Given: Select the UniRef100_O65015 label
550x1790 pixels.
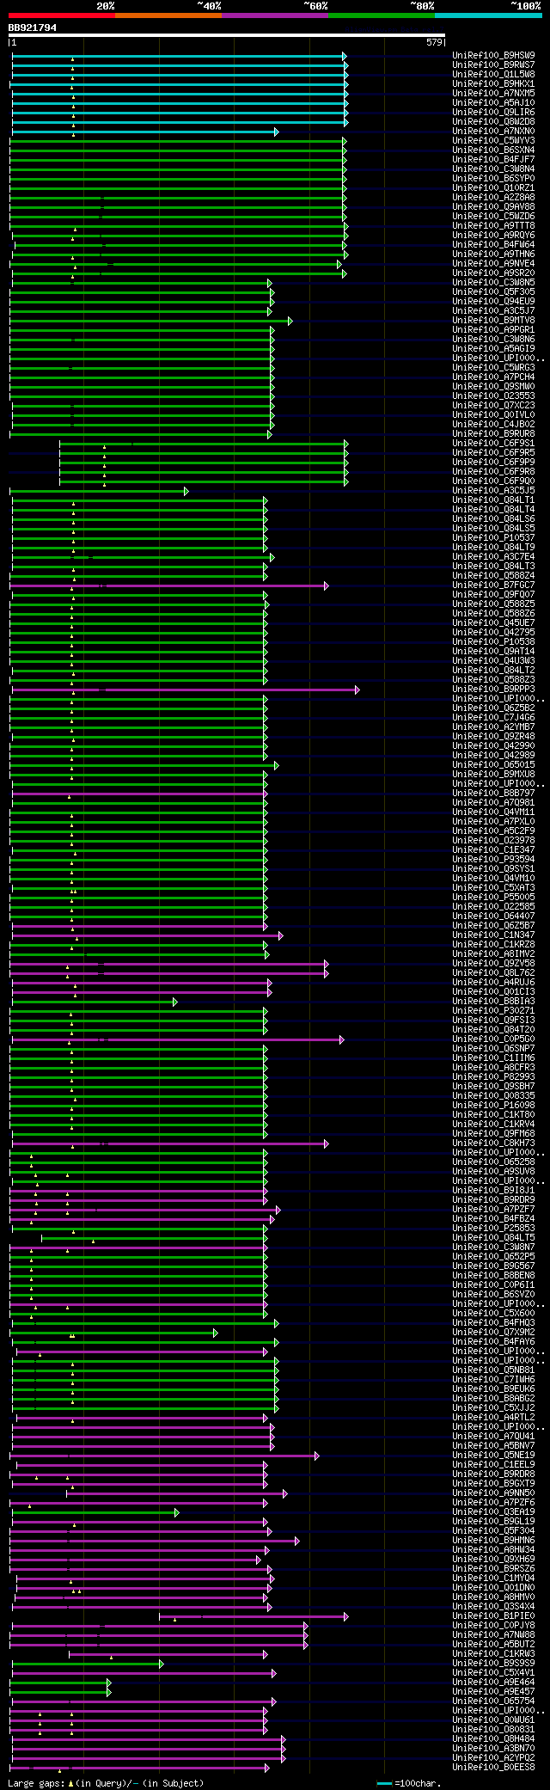Looking at the screenshot, I should 493,765.
